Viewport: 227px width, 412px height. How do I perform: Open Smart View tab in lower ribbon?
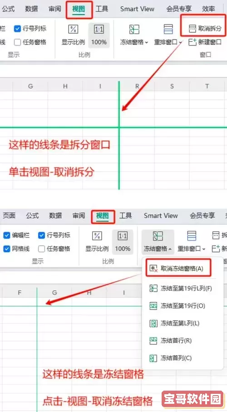[x=161, y=216]
